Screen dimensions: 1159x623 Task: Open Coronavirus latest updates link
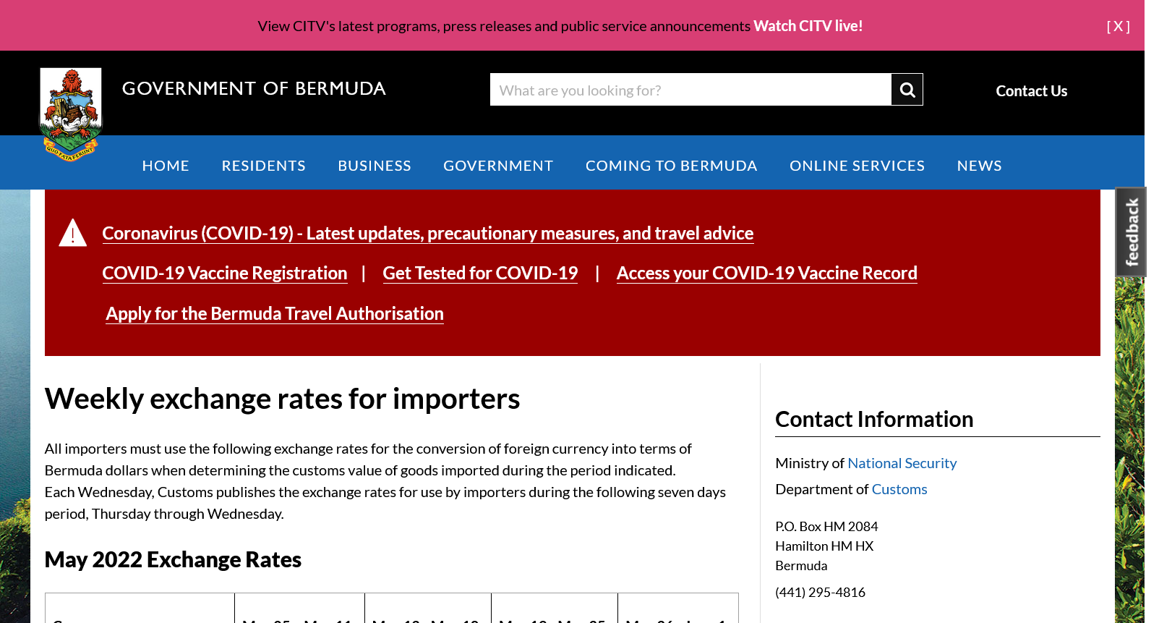tap(427, 233)
